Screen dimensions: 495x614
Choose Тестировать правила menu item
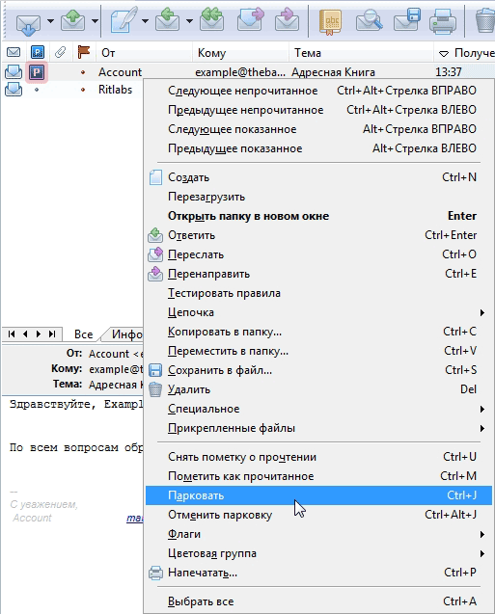(317, 293)
